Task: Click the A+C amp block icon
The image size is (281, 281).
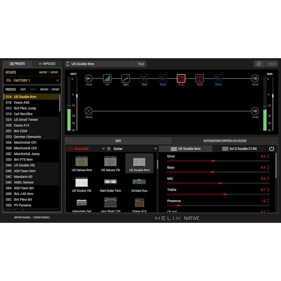Action: coord(181,79)
